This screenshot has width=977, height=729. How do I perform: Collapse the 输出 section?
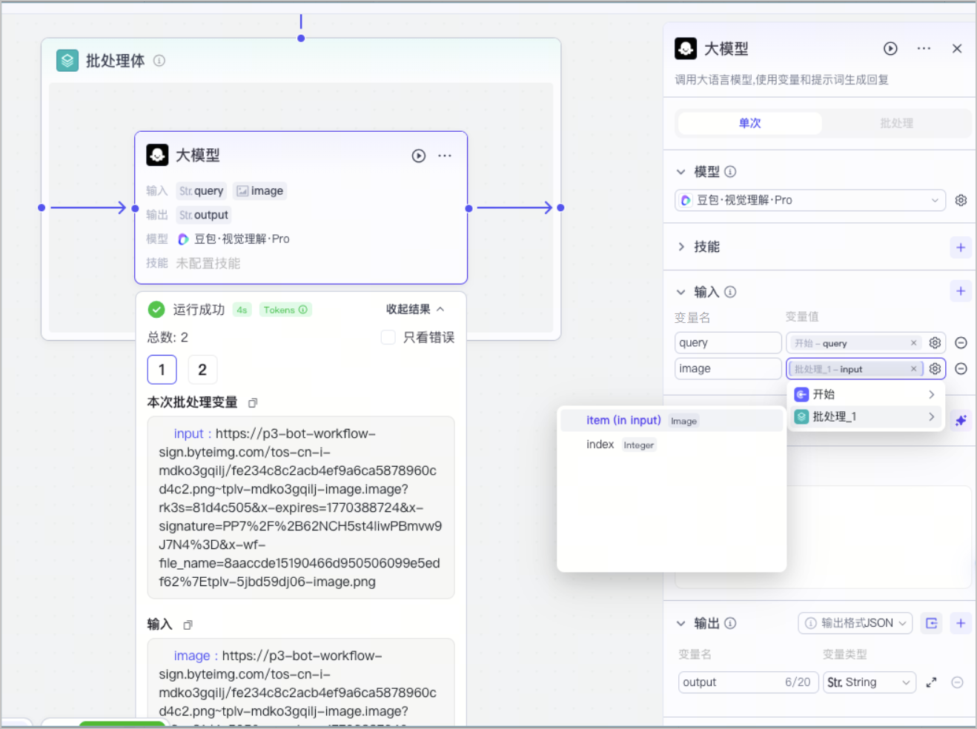[680, 623]
